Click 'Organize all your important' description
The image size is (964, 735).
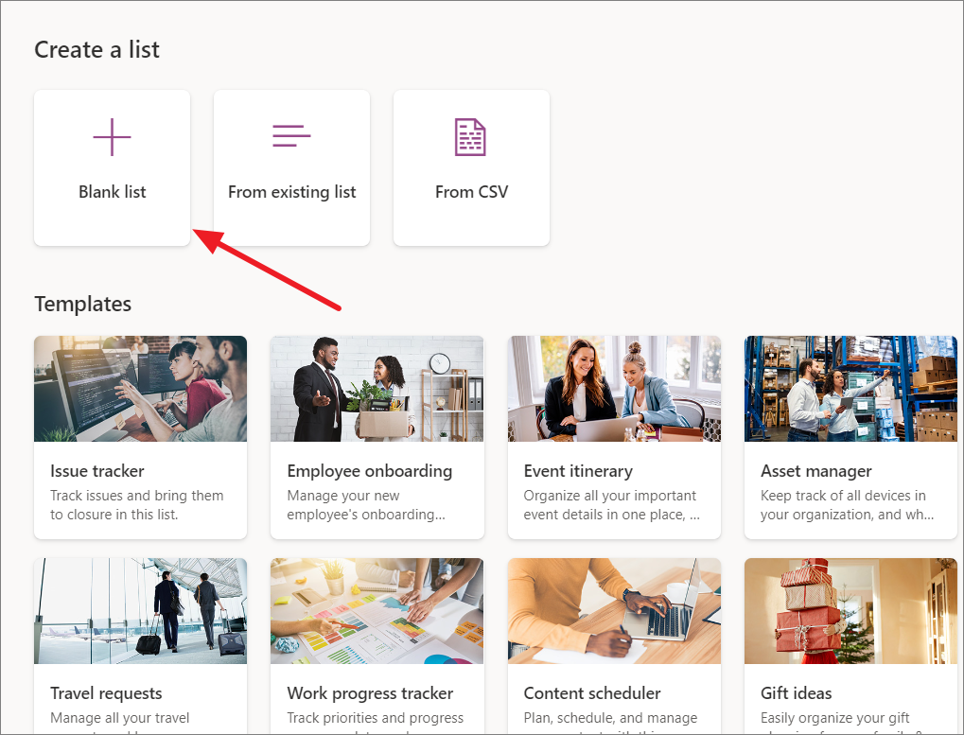[x=612, y=504]
